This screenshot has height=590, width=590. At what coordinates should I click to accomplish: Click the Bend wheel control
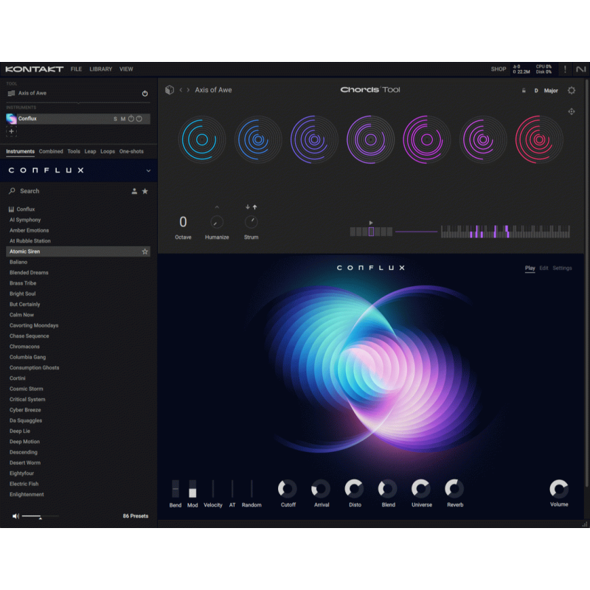coord(176,489)
